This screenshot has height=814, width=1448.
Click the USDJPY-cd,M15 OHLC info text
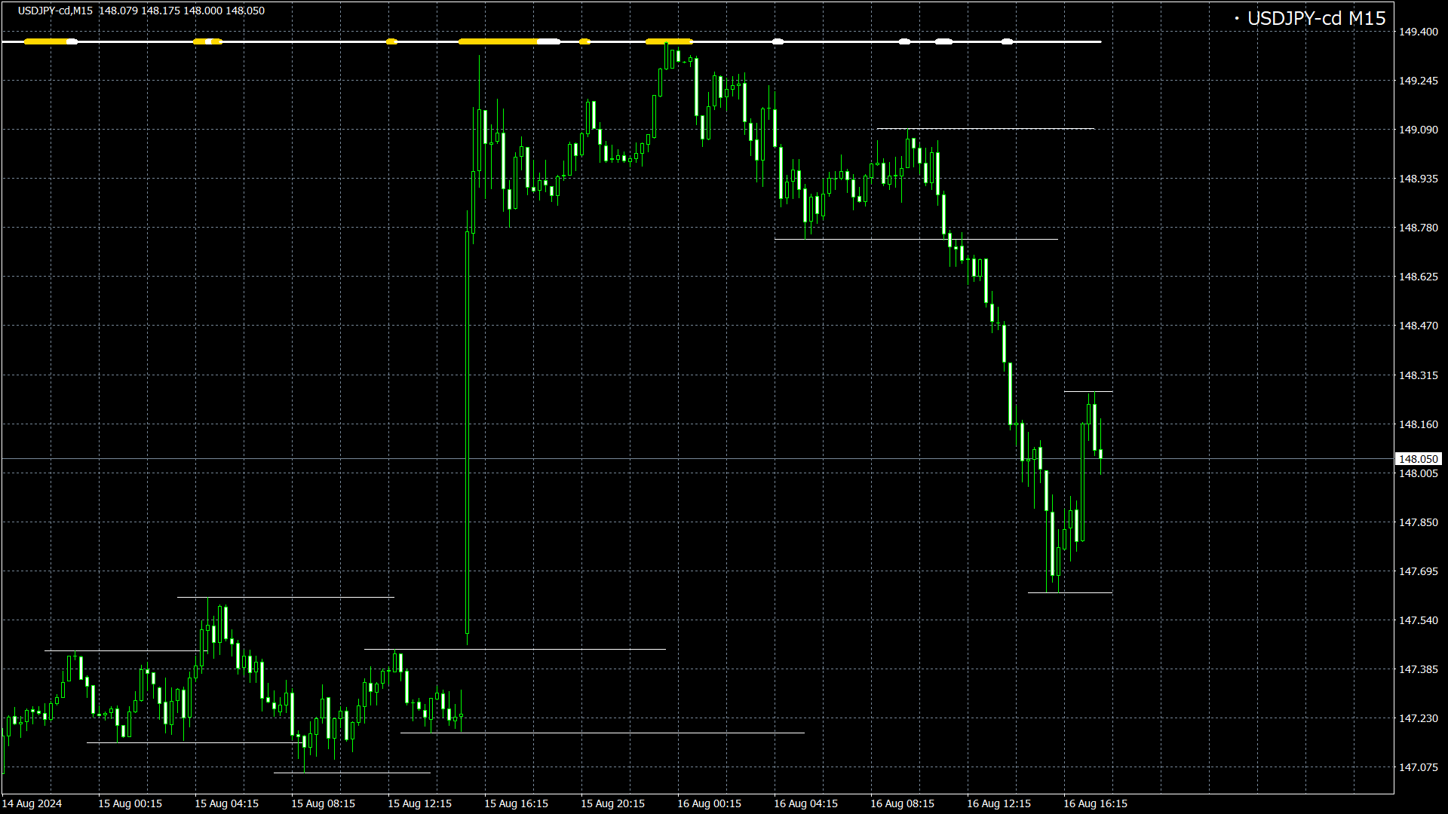coord(141,11)
